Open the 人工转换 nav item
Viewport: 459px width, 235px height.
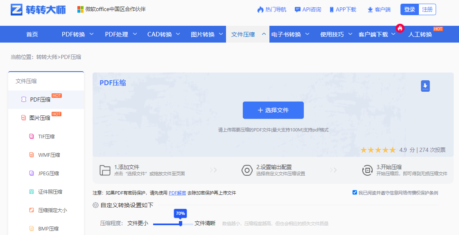click(x=420, y=34)
